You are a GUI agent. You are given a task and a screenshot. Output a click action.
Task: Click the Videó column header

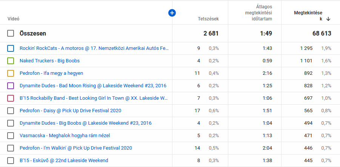pos(13,19)
